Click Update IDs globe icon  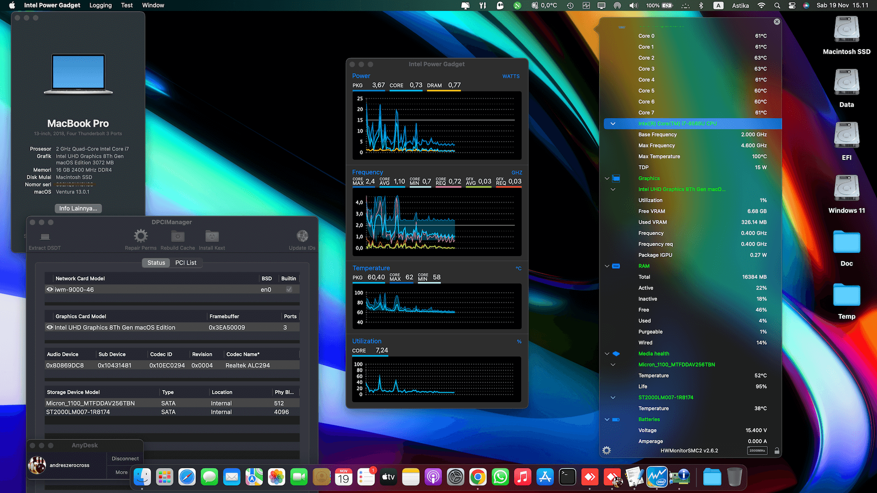pos(302,236)
